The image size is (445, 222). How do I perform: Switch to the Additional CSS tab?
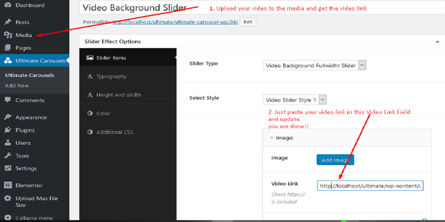pos(128,132)
